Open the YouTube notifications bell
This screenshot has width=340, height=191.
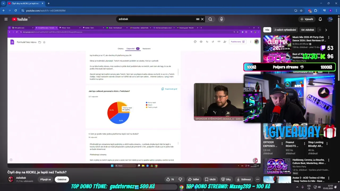(320, 19)
